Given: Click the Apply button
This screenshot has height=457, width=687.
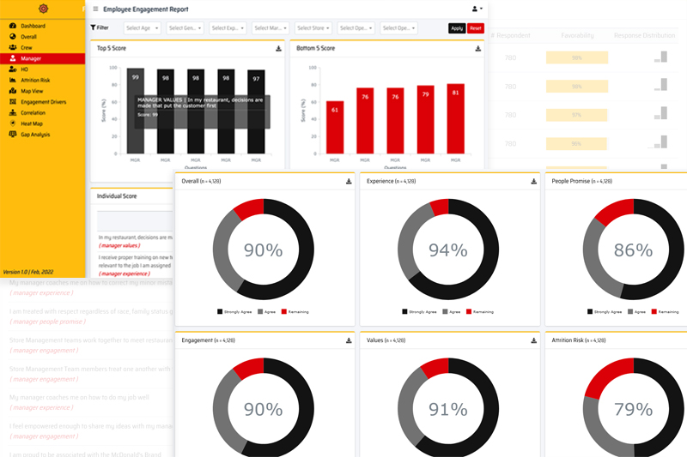Looking at the screenshot, I should click(x=457, y=28).
